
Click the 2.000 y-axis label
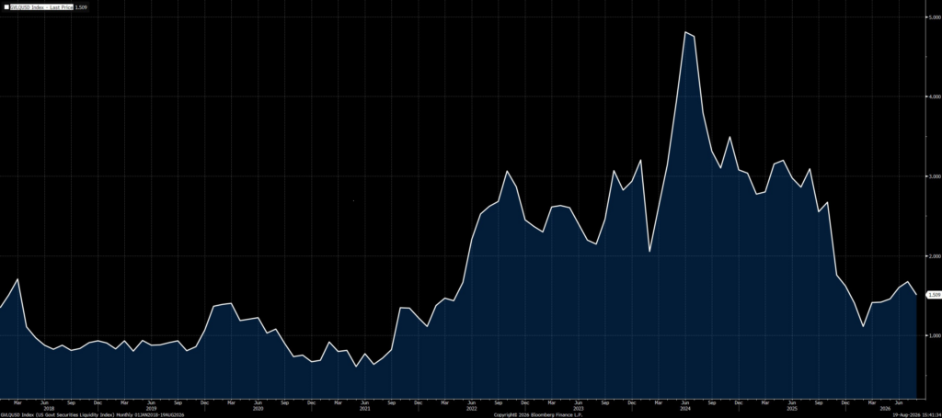tap(935, 256)
